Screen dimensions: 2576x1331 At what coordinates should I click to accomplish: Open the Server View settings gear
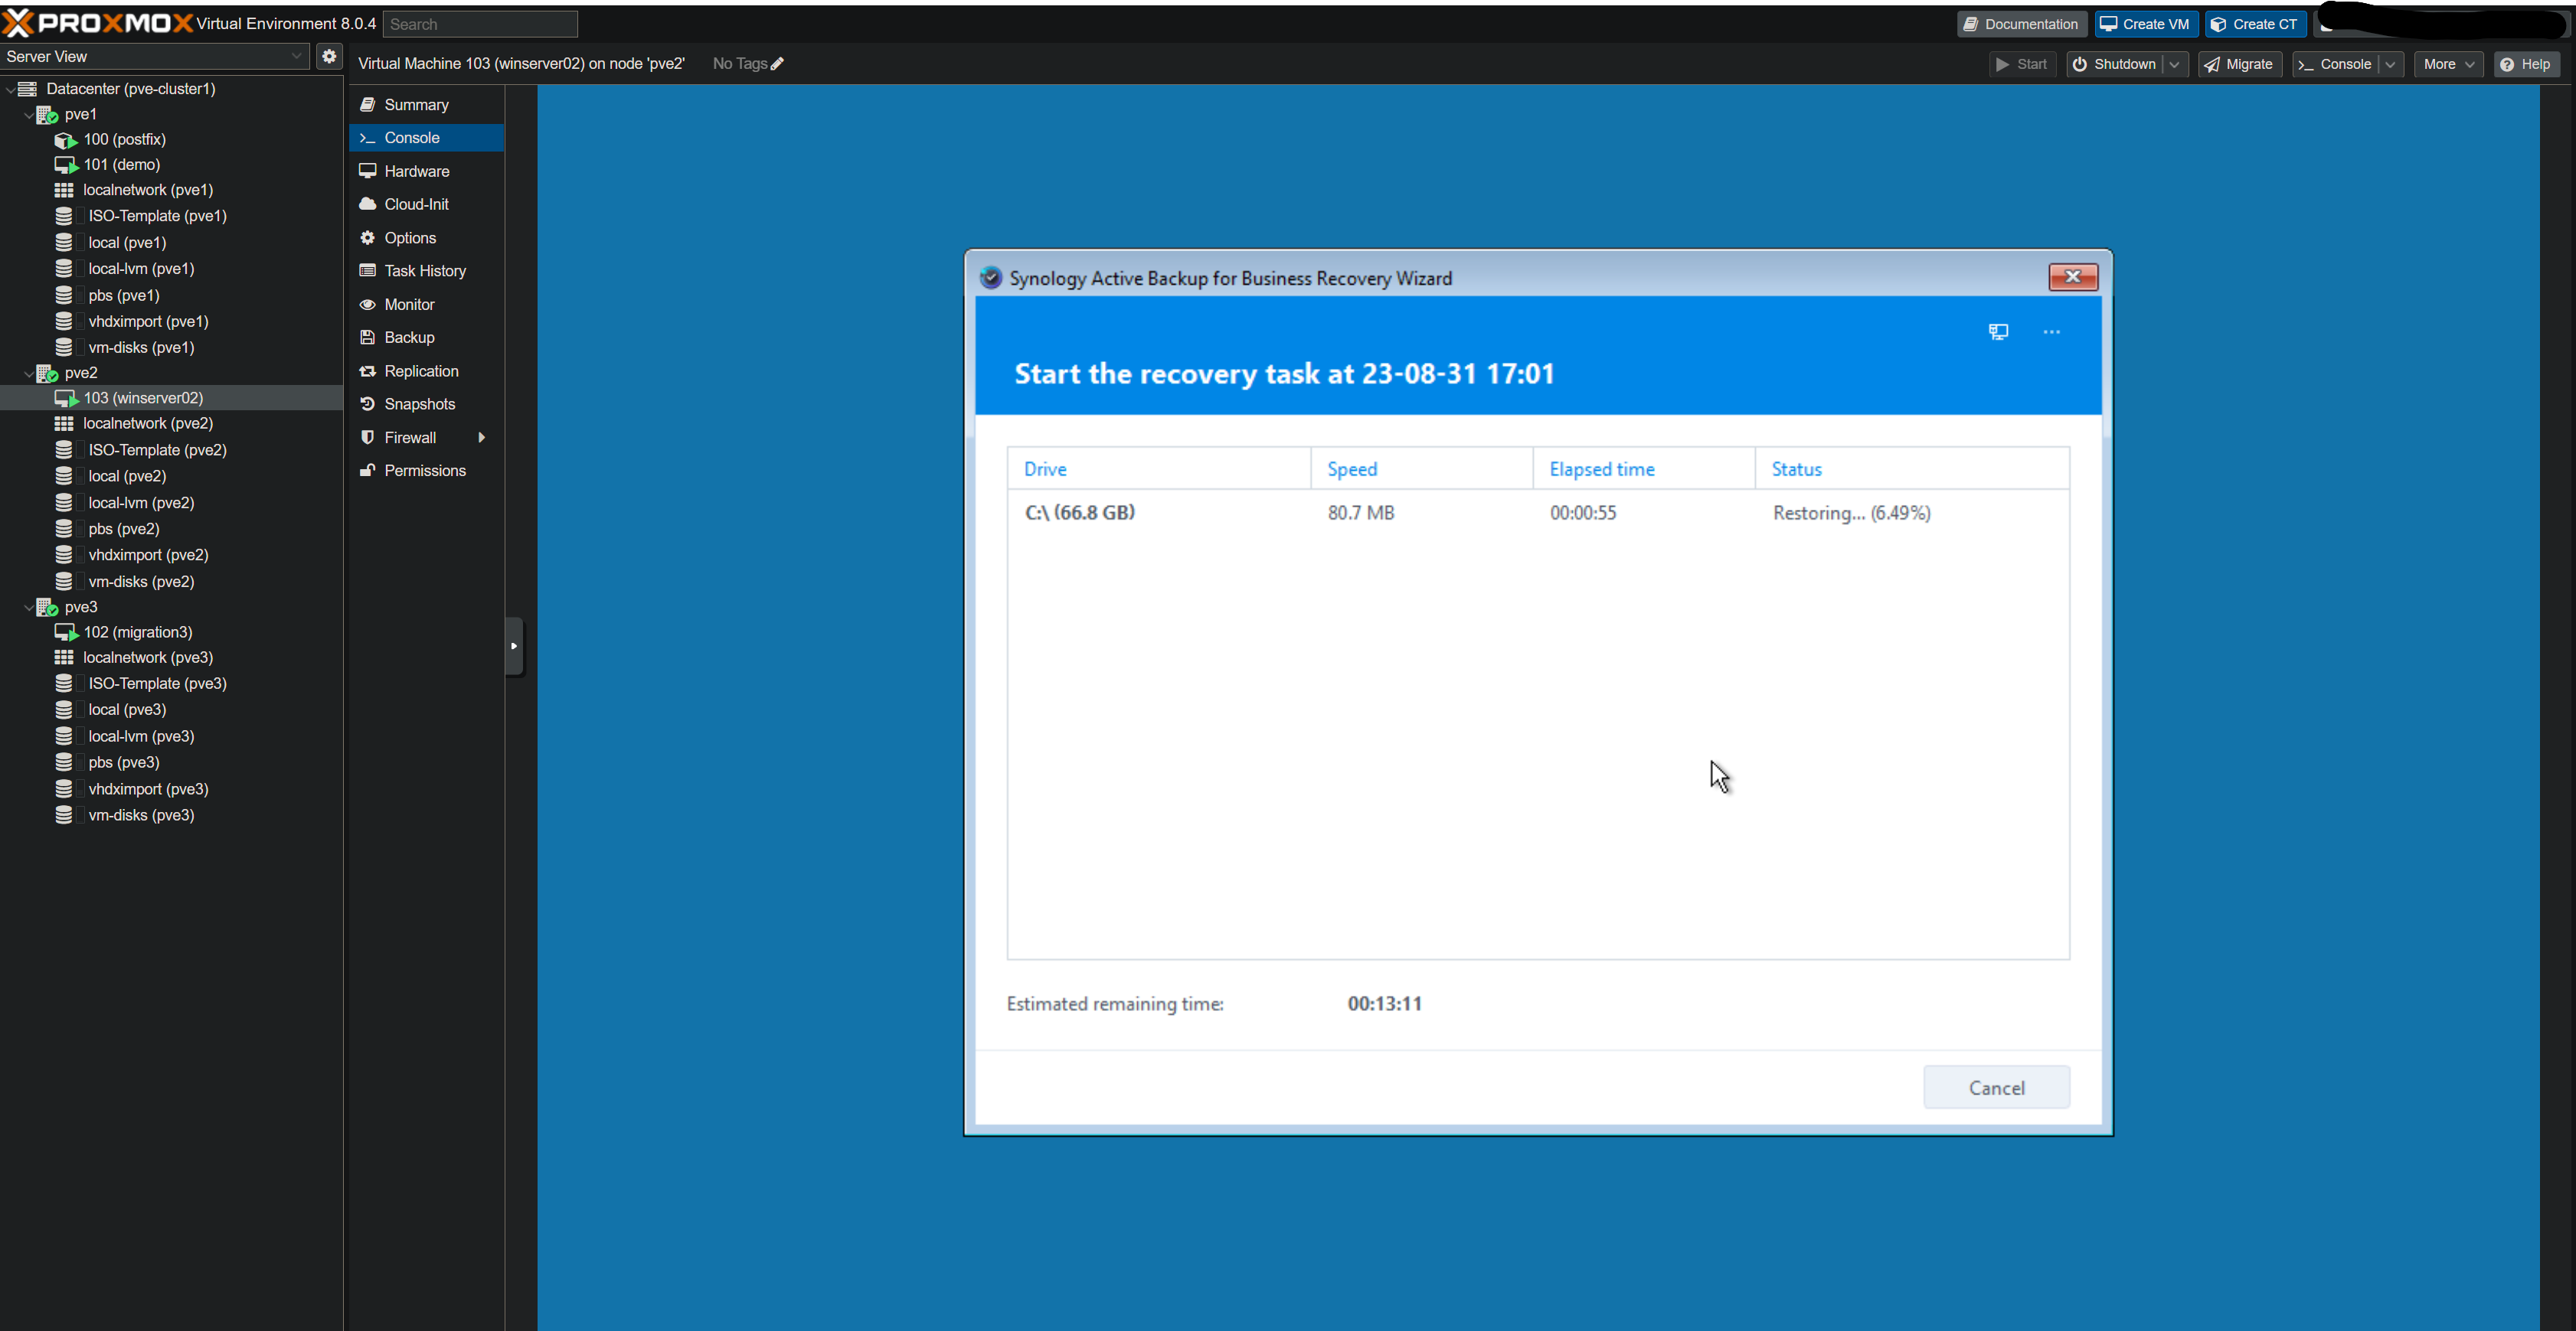(329, 56)
